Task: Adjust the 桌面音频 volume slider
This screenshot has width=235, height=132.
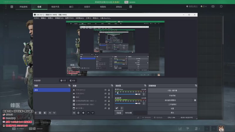Action: [x=126, y=104]
